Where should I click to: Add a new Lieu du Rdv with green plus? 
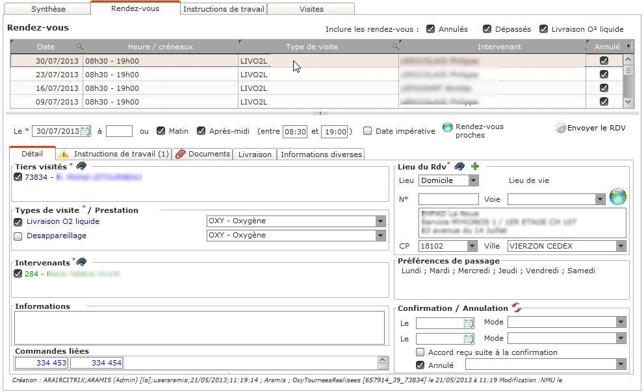click(475, 166)
